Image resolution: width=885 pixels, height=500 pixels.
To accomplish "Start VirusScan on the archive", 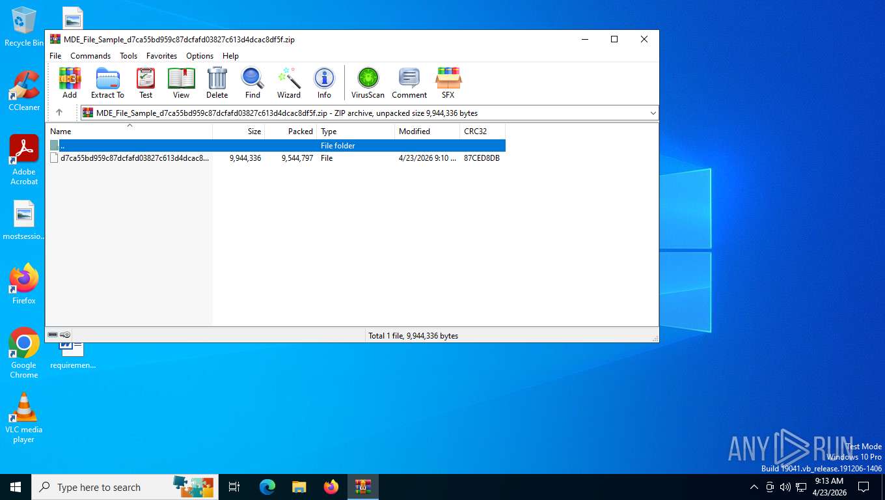I will (368, 83).
